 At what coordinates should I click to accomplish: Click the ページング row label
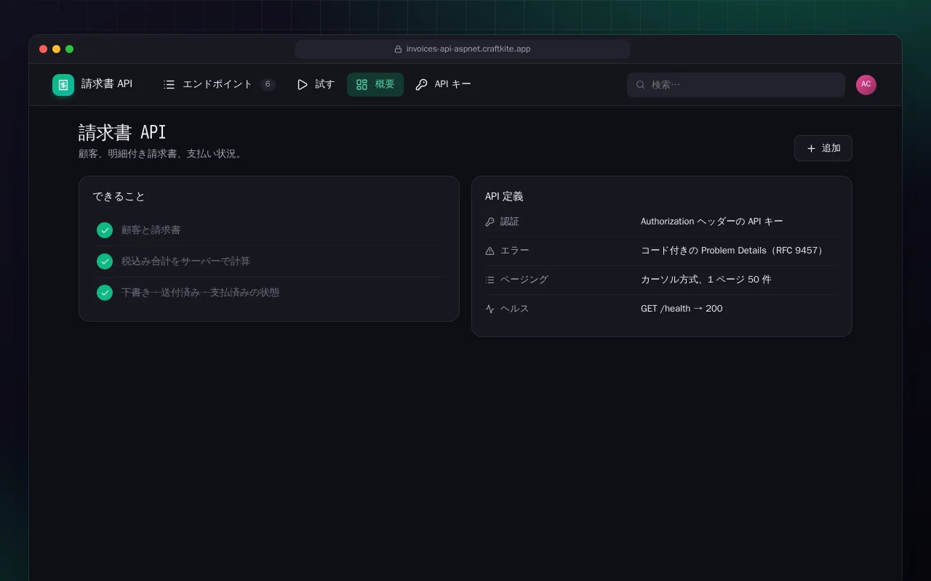[x=524, y=280]
